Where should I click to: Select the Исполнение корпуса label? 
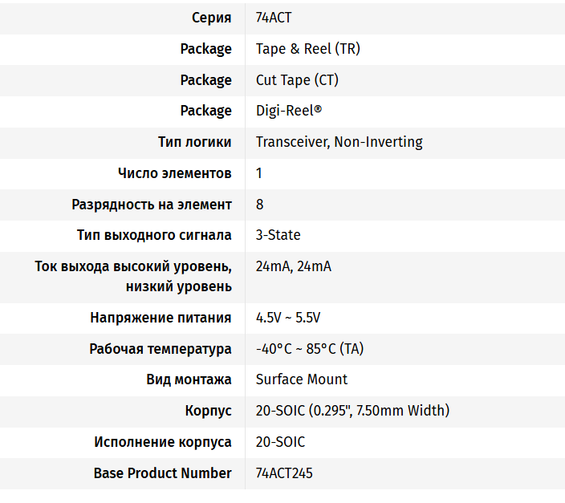coord(162,442)
